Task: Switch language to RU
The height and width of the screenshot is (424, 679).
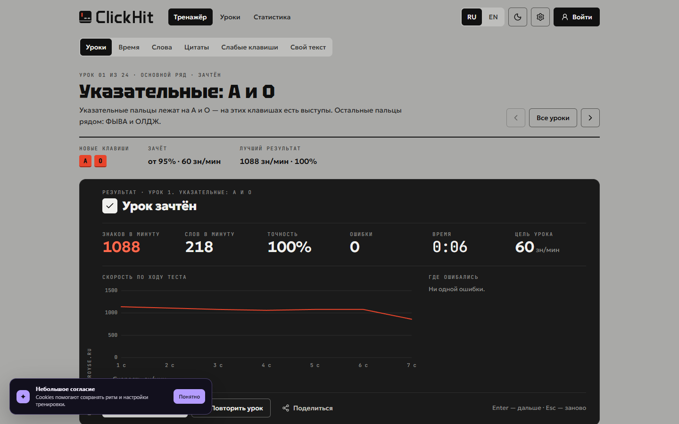Action: pos(472,17)
